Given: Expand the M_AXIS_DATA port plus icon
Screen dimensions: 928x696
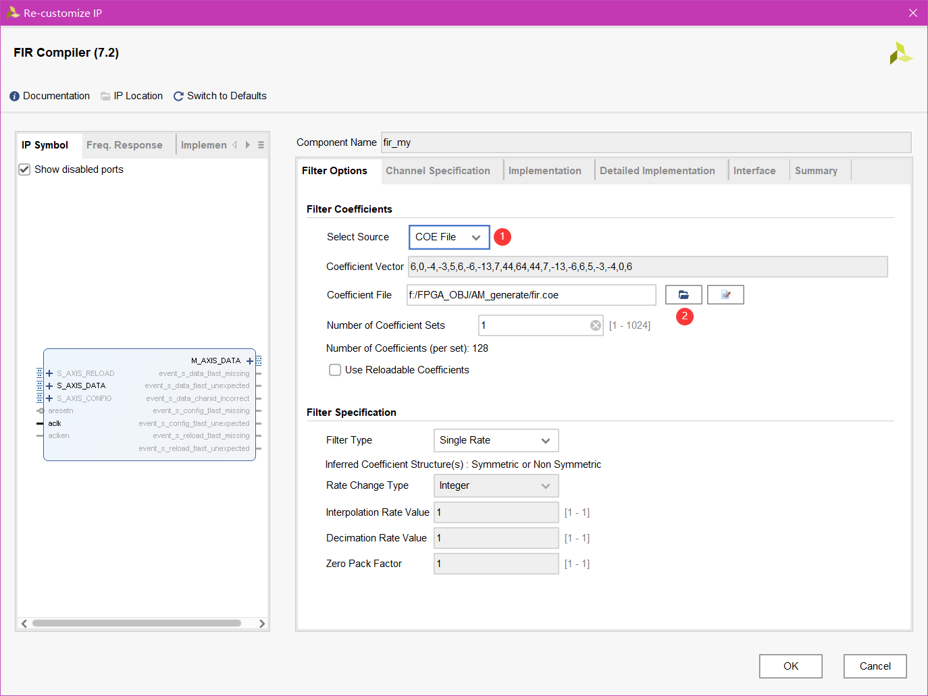Looking at the screenshot, I should click(x=250, y=361).
